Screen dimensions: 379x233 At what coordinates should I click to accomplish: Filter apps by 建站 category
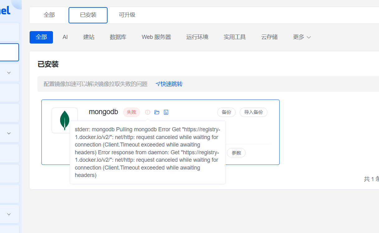tap(89, 37)
